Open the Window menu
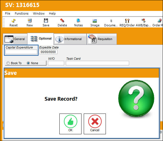 39,13
